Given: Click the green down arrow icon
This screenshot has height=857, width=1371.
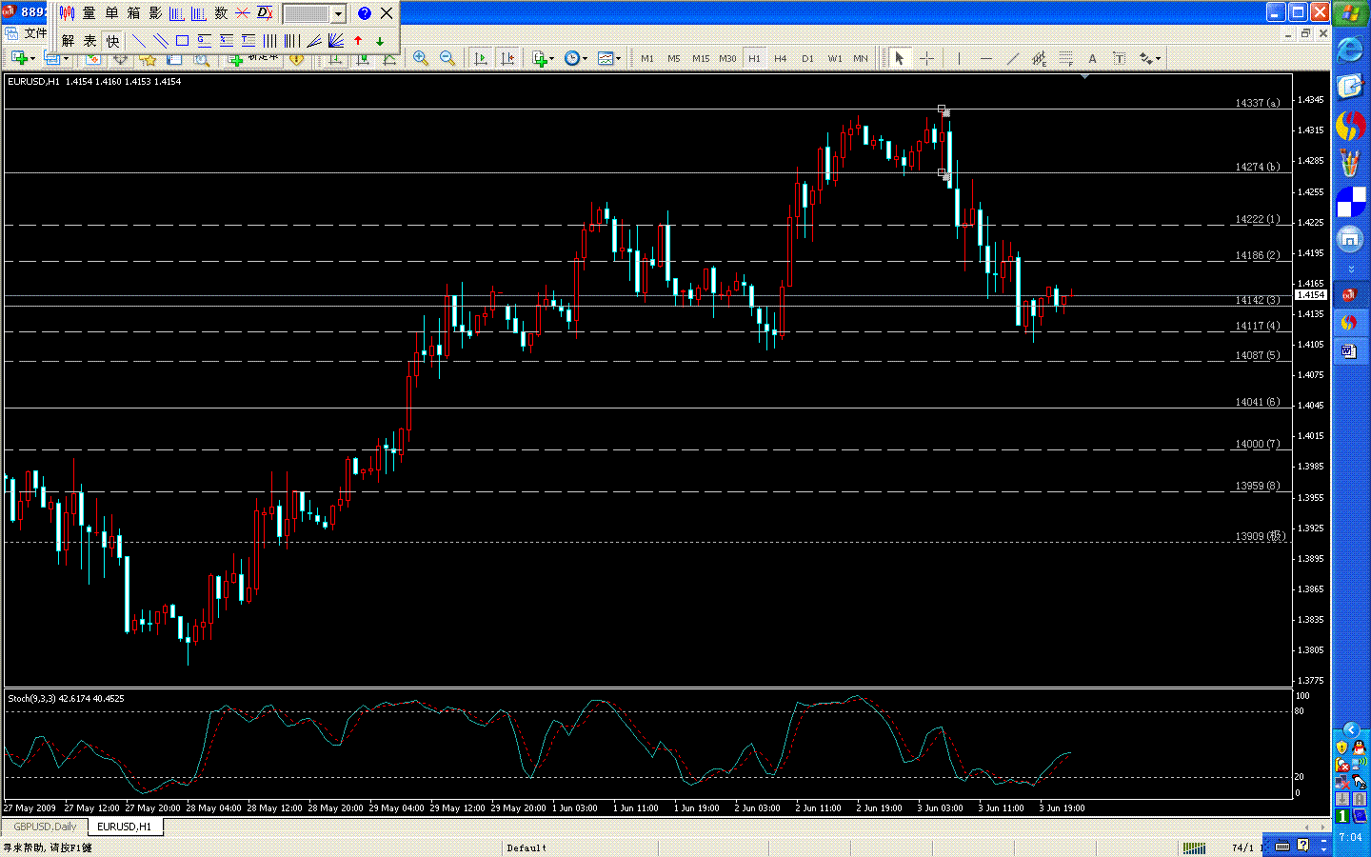Looking at the screenshot, I should [380, 41].
